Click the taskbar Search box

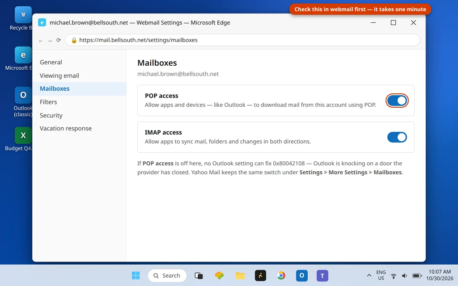(167, 275)
